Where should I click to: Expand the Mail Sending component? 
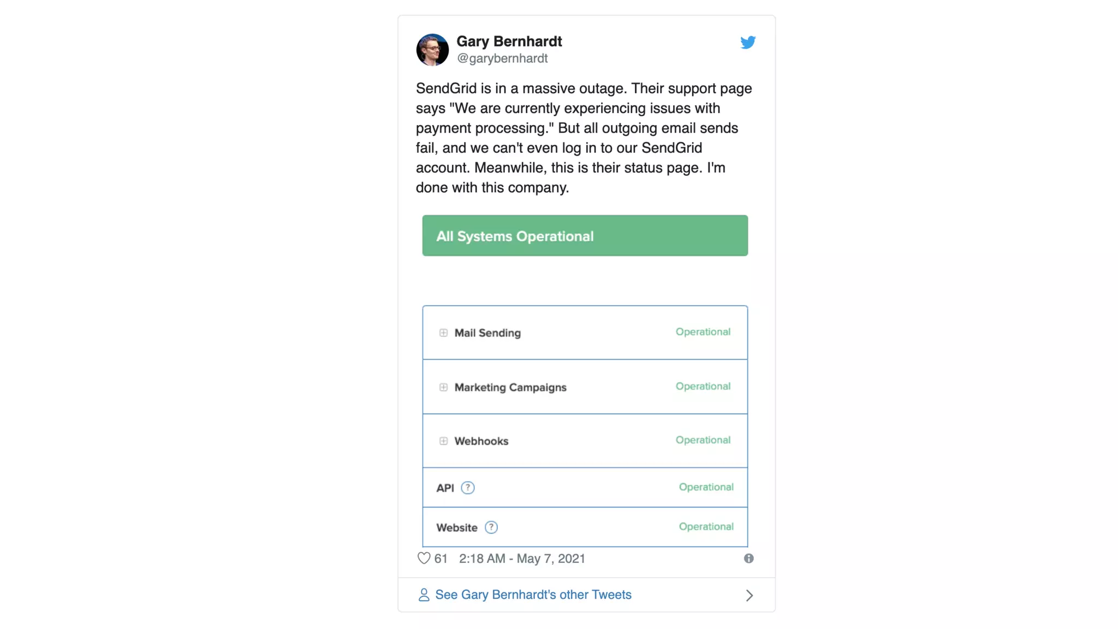(443, 333)
